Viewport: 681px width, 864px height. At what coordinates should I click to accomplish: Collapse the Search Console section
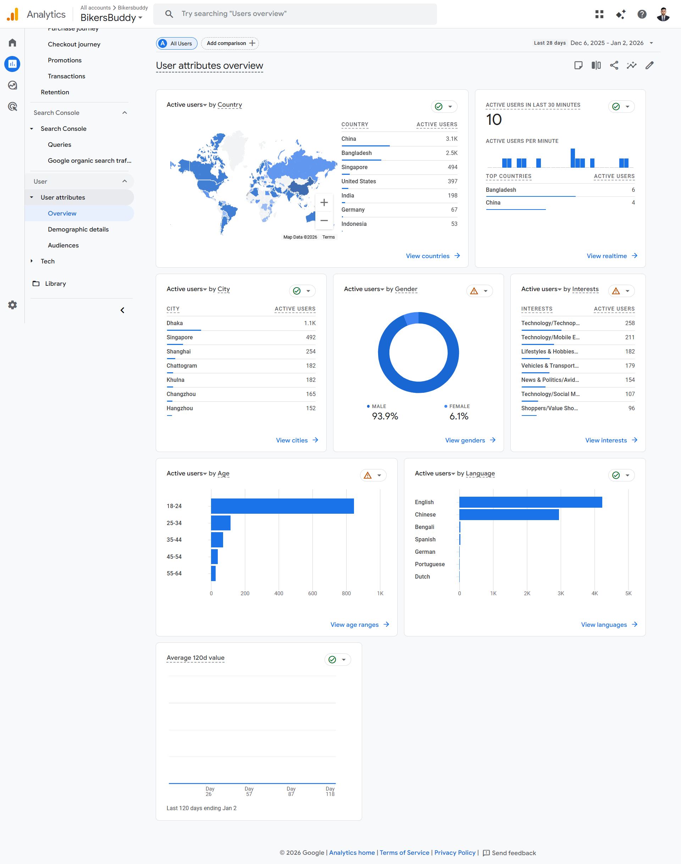(x=124, y=113)
